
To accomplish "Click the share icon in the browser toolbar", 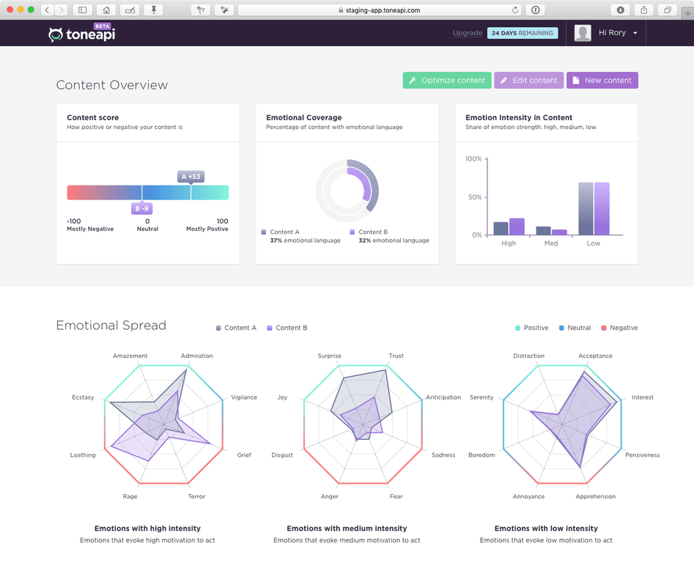I will point(643,10).
